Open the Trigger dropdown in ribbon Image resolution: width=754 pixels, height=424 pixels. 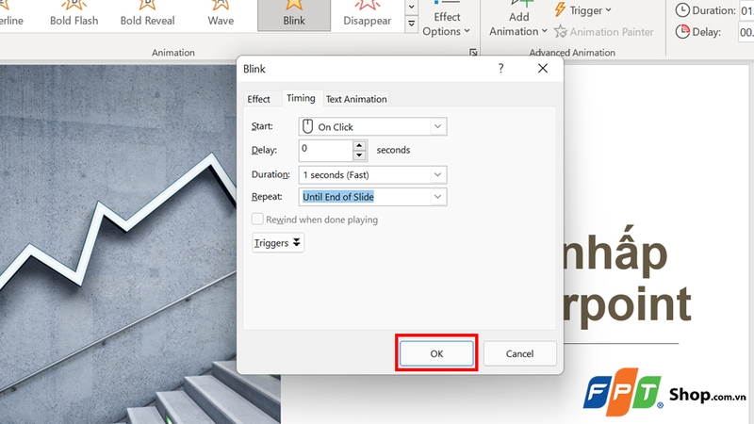582,10
